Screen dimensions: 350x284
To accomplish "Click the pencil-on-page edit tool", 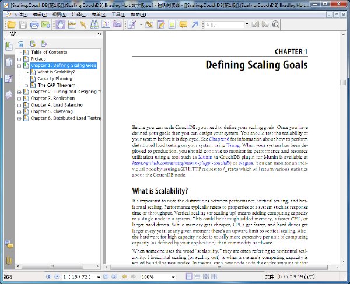I will (x=132, y=24).
